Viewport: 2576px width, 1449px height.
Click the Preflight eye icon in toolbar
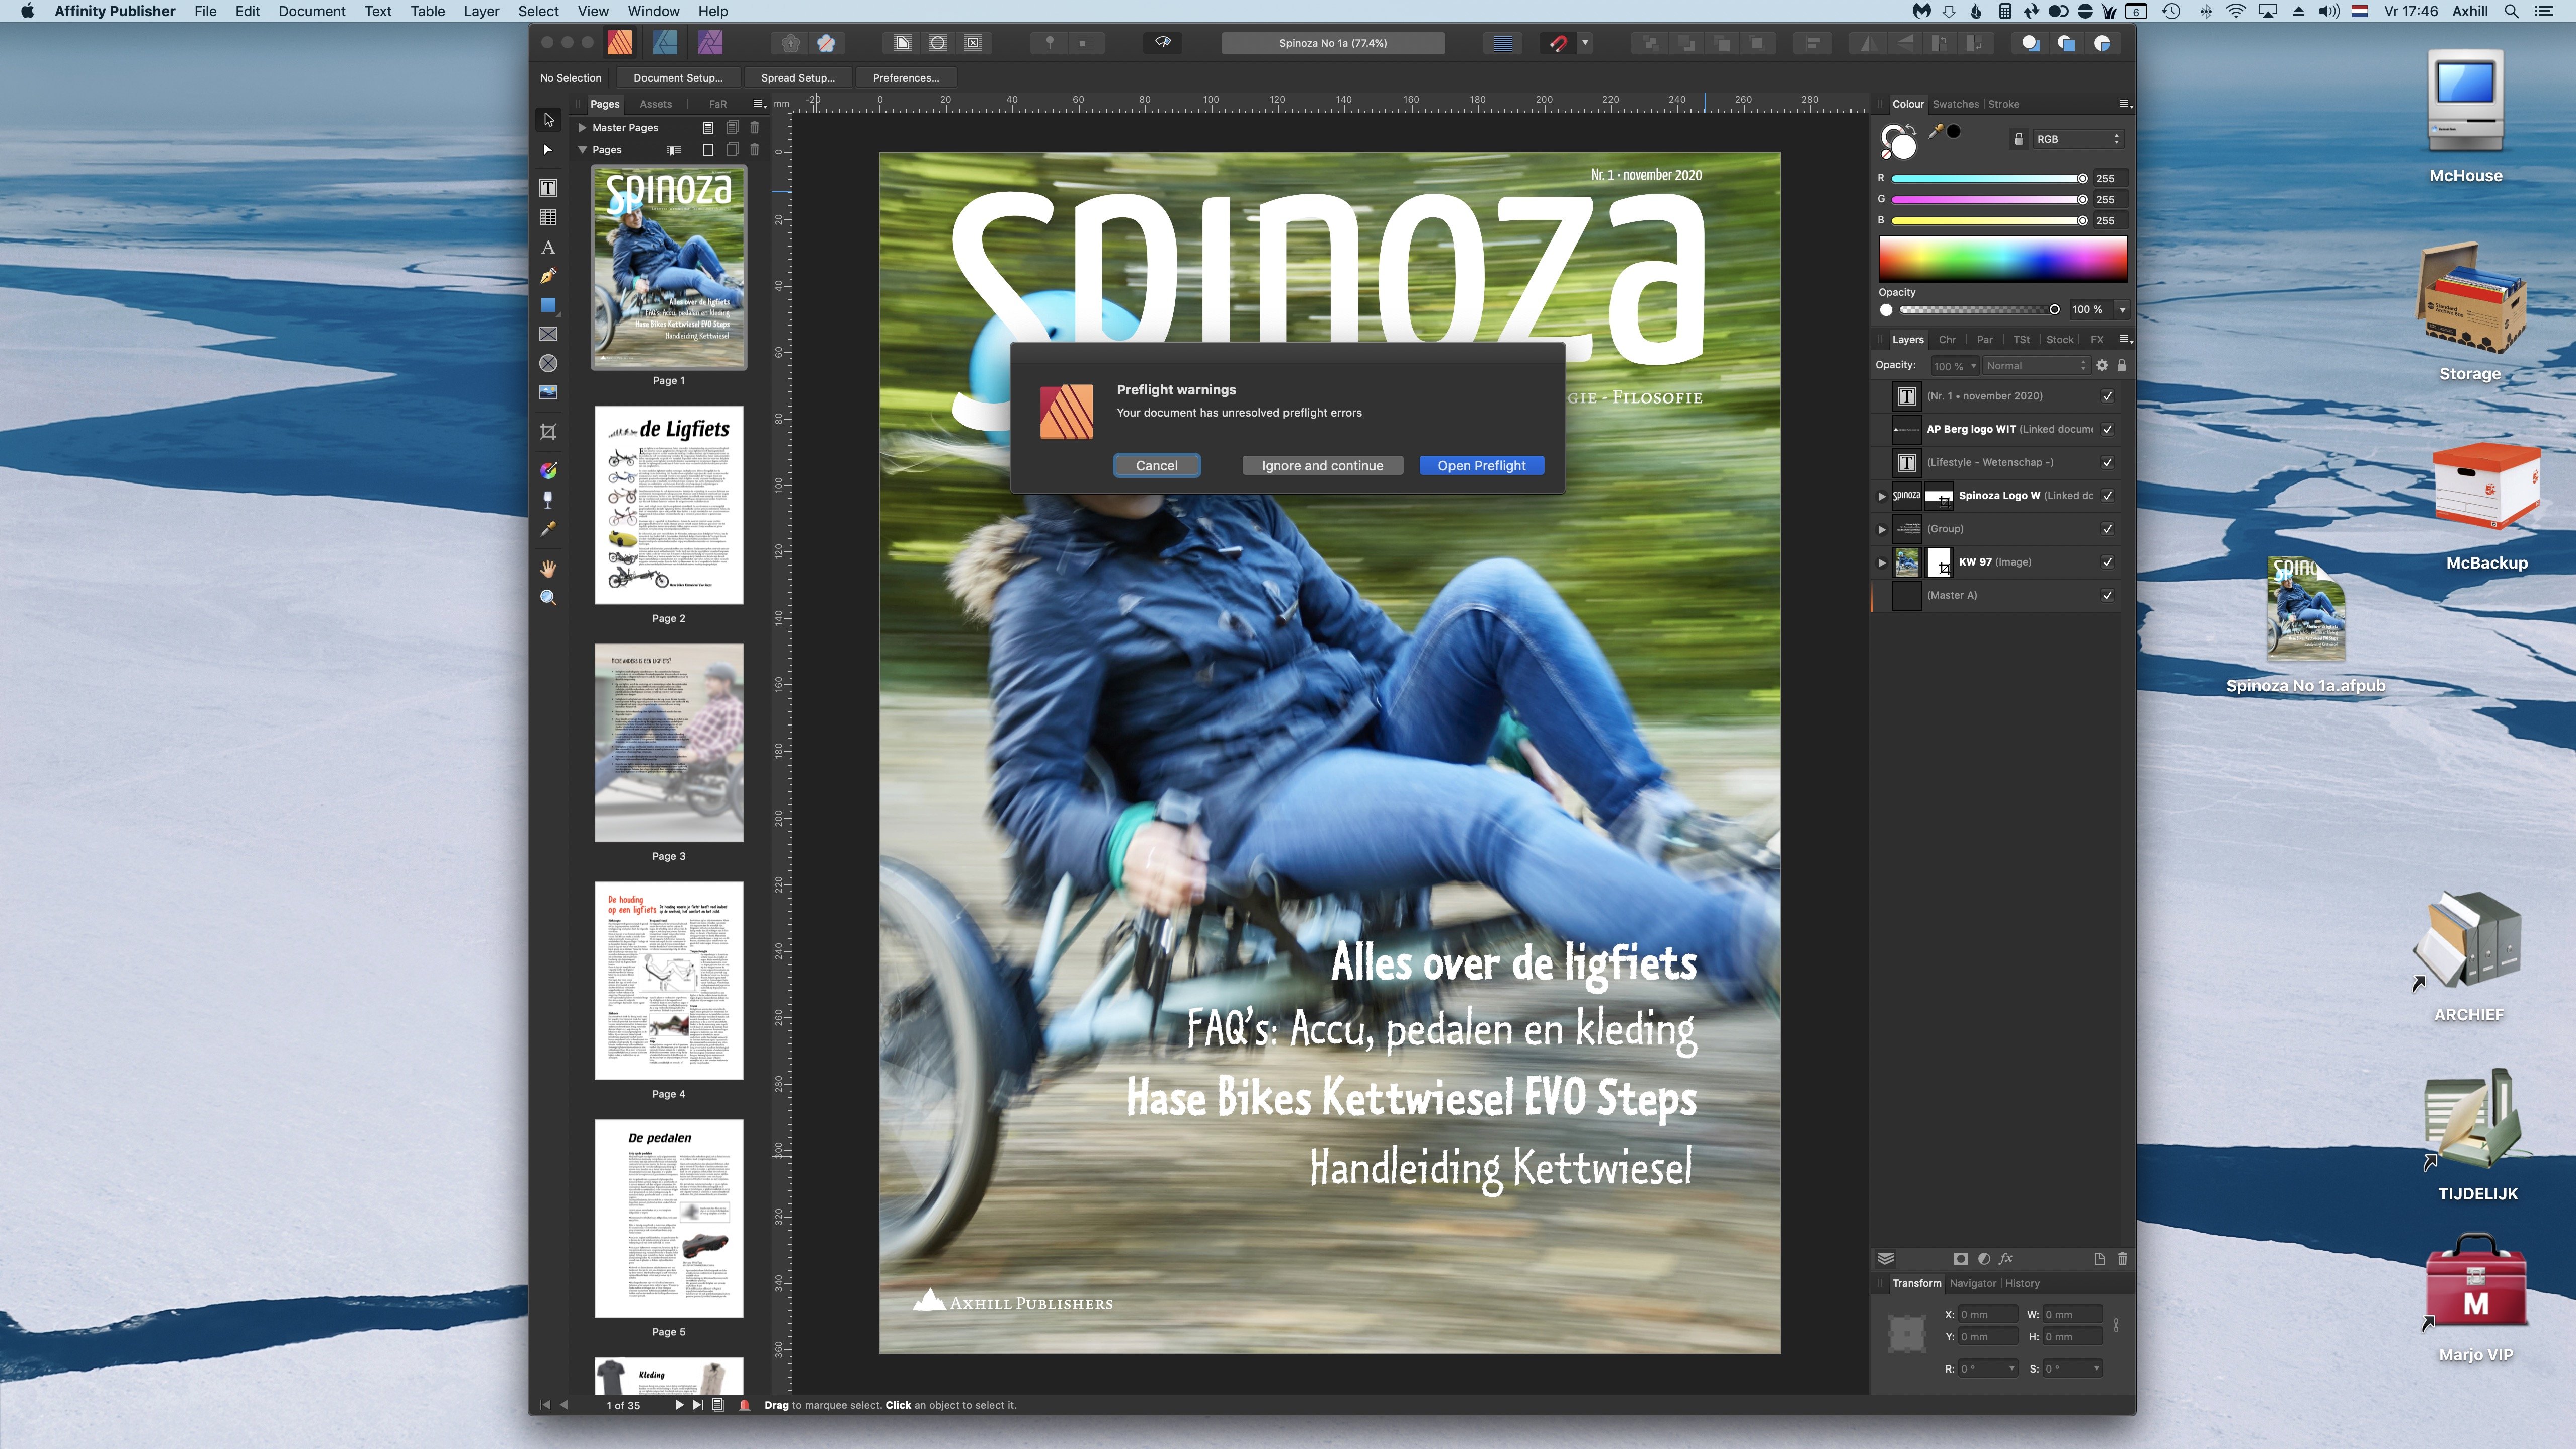(1163, 43)
